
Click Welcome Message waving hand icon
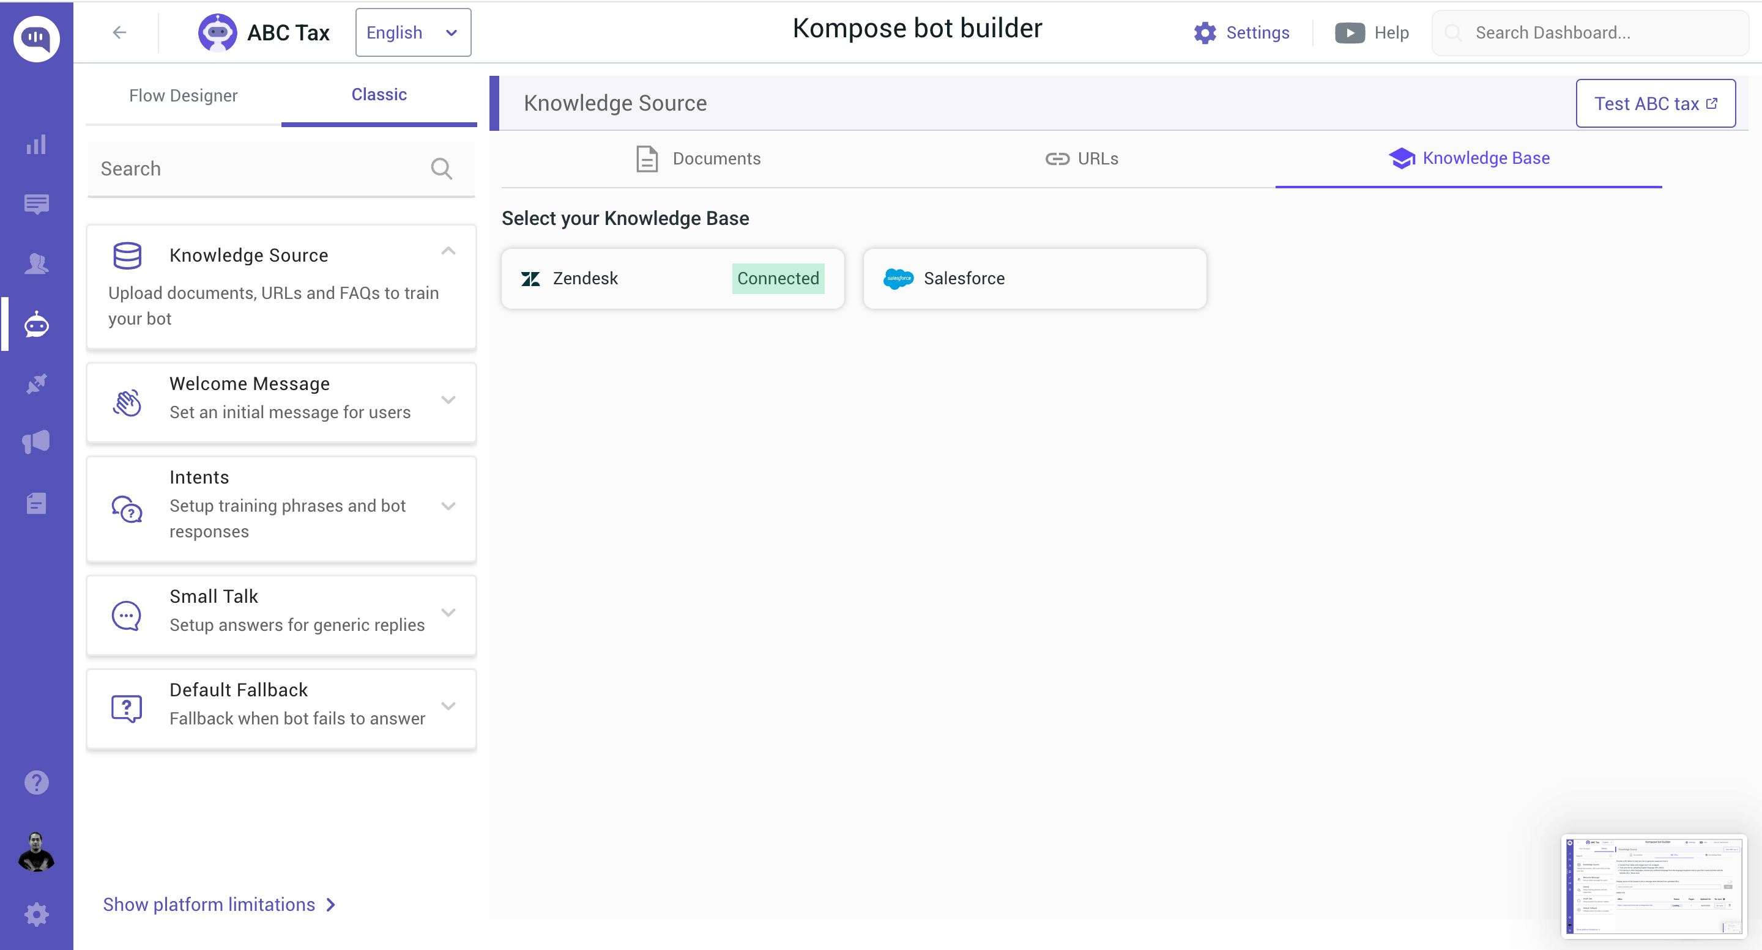[x=127, y=403]
